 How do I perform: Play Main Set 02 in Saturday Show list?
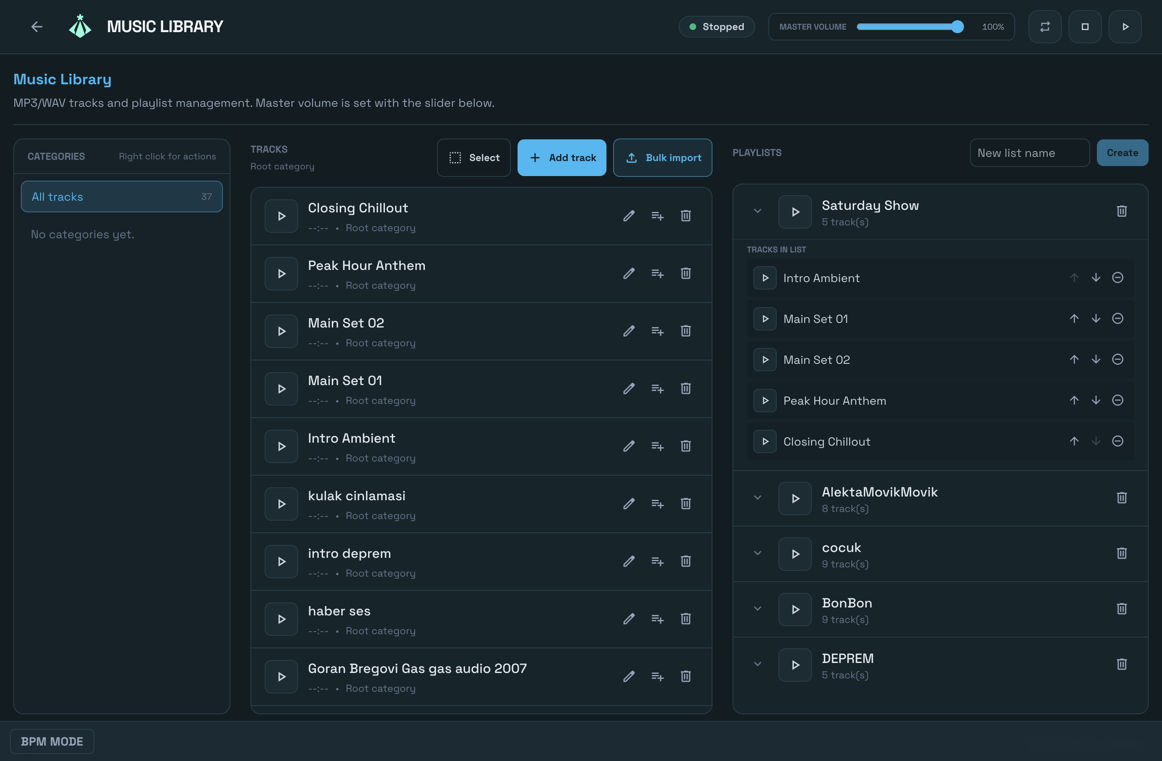pyautogui.click(x=765, y=360)
